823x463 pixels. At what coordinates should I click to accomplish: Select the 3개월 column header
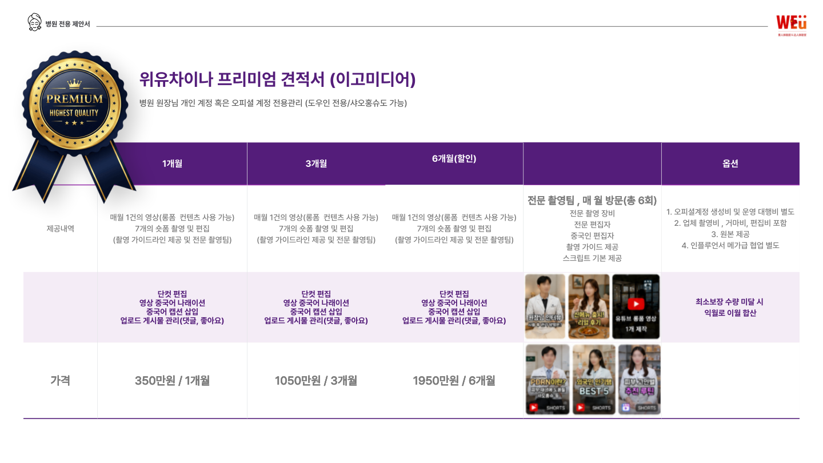316,163
